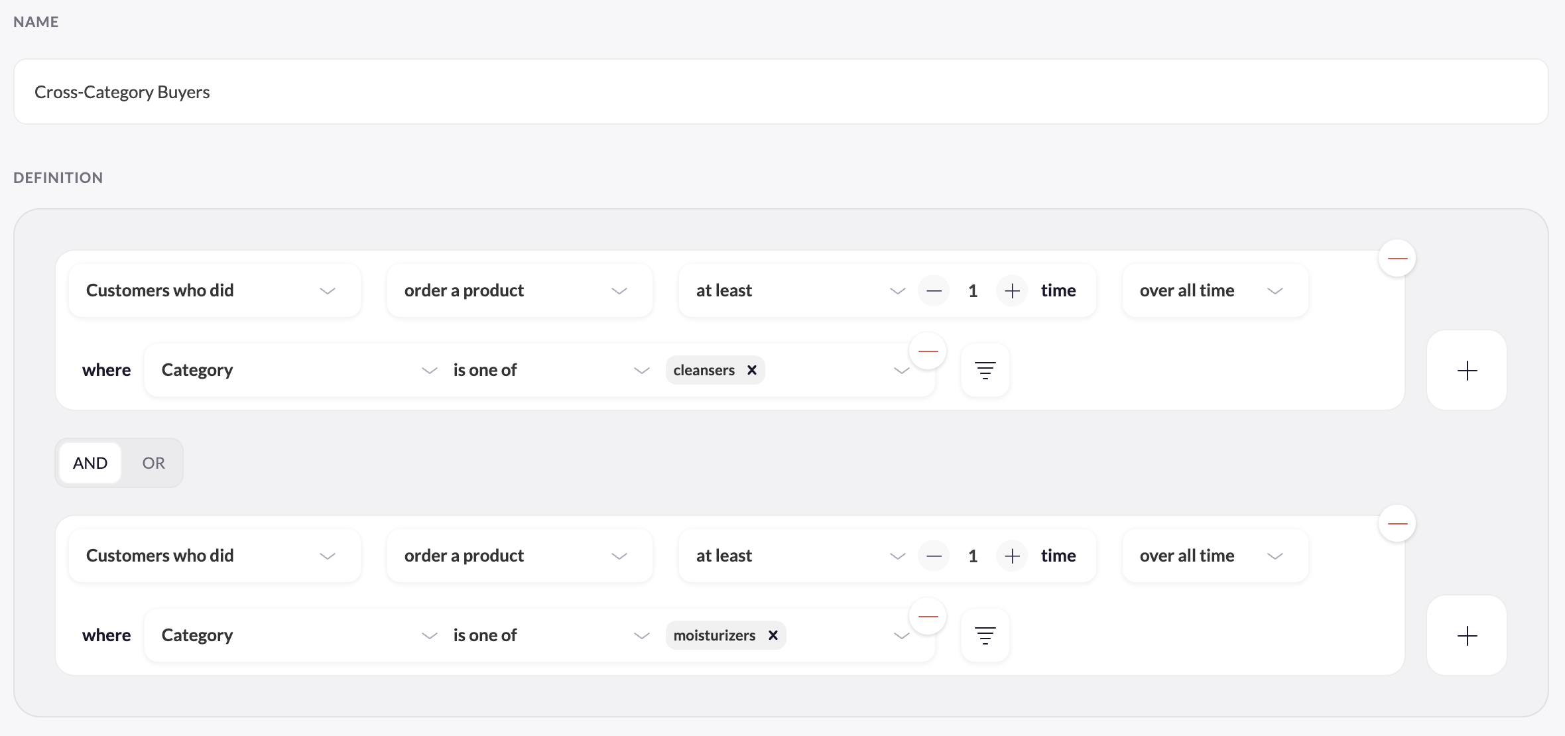1565x736 pixels.
Task: Select the AND logic operator
Action: pos(90,463)
